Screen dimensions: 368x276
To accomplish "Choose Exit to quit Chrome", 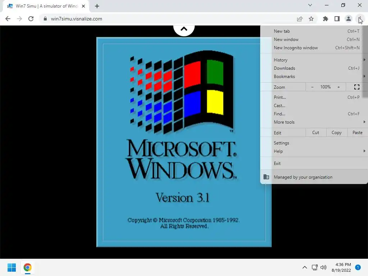I will pos(314,164).
